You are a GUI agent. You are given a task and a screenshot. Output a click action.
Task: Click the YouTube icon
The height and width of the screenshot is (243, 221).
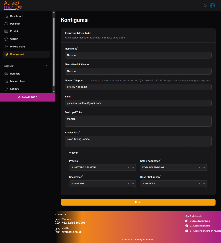pyautogui.click(x=187, y=231)
